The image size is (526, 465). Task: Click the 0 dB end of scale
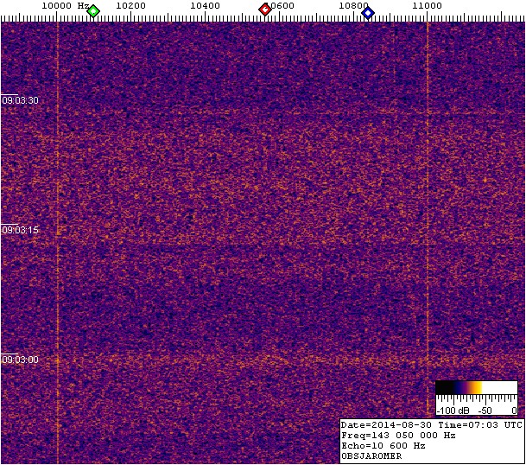point(514,410)
